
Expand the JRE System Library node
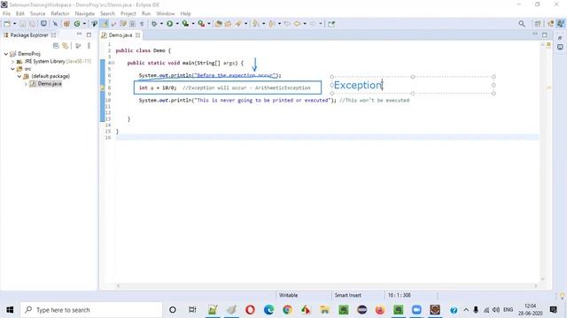coord(13,62)
